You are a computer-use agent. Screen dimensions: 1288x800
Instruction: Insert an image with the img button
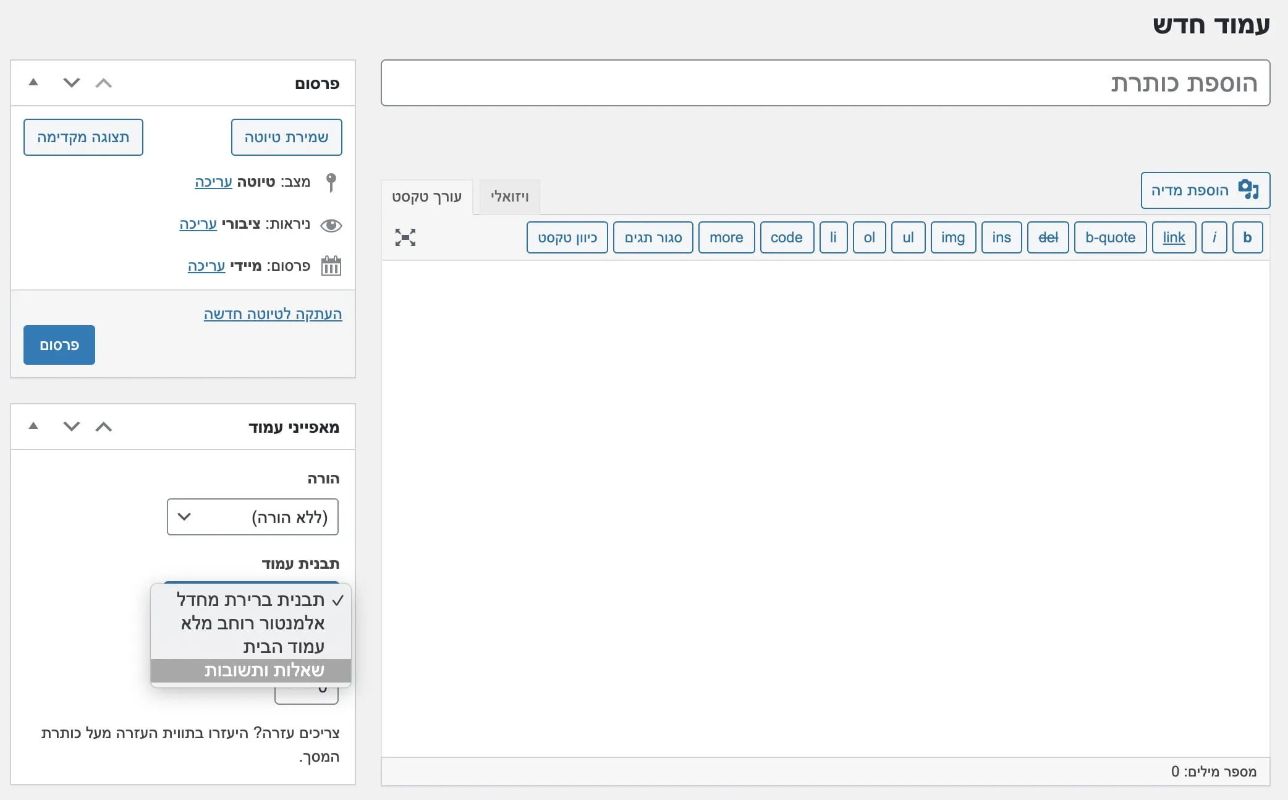coord(953,237)
